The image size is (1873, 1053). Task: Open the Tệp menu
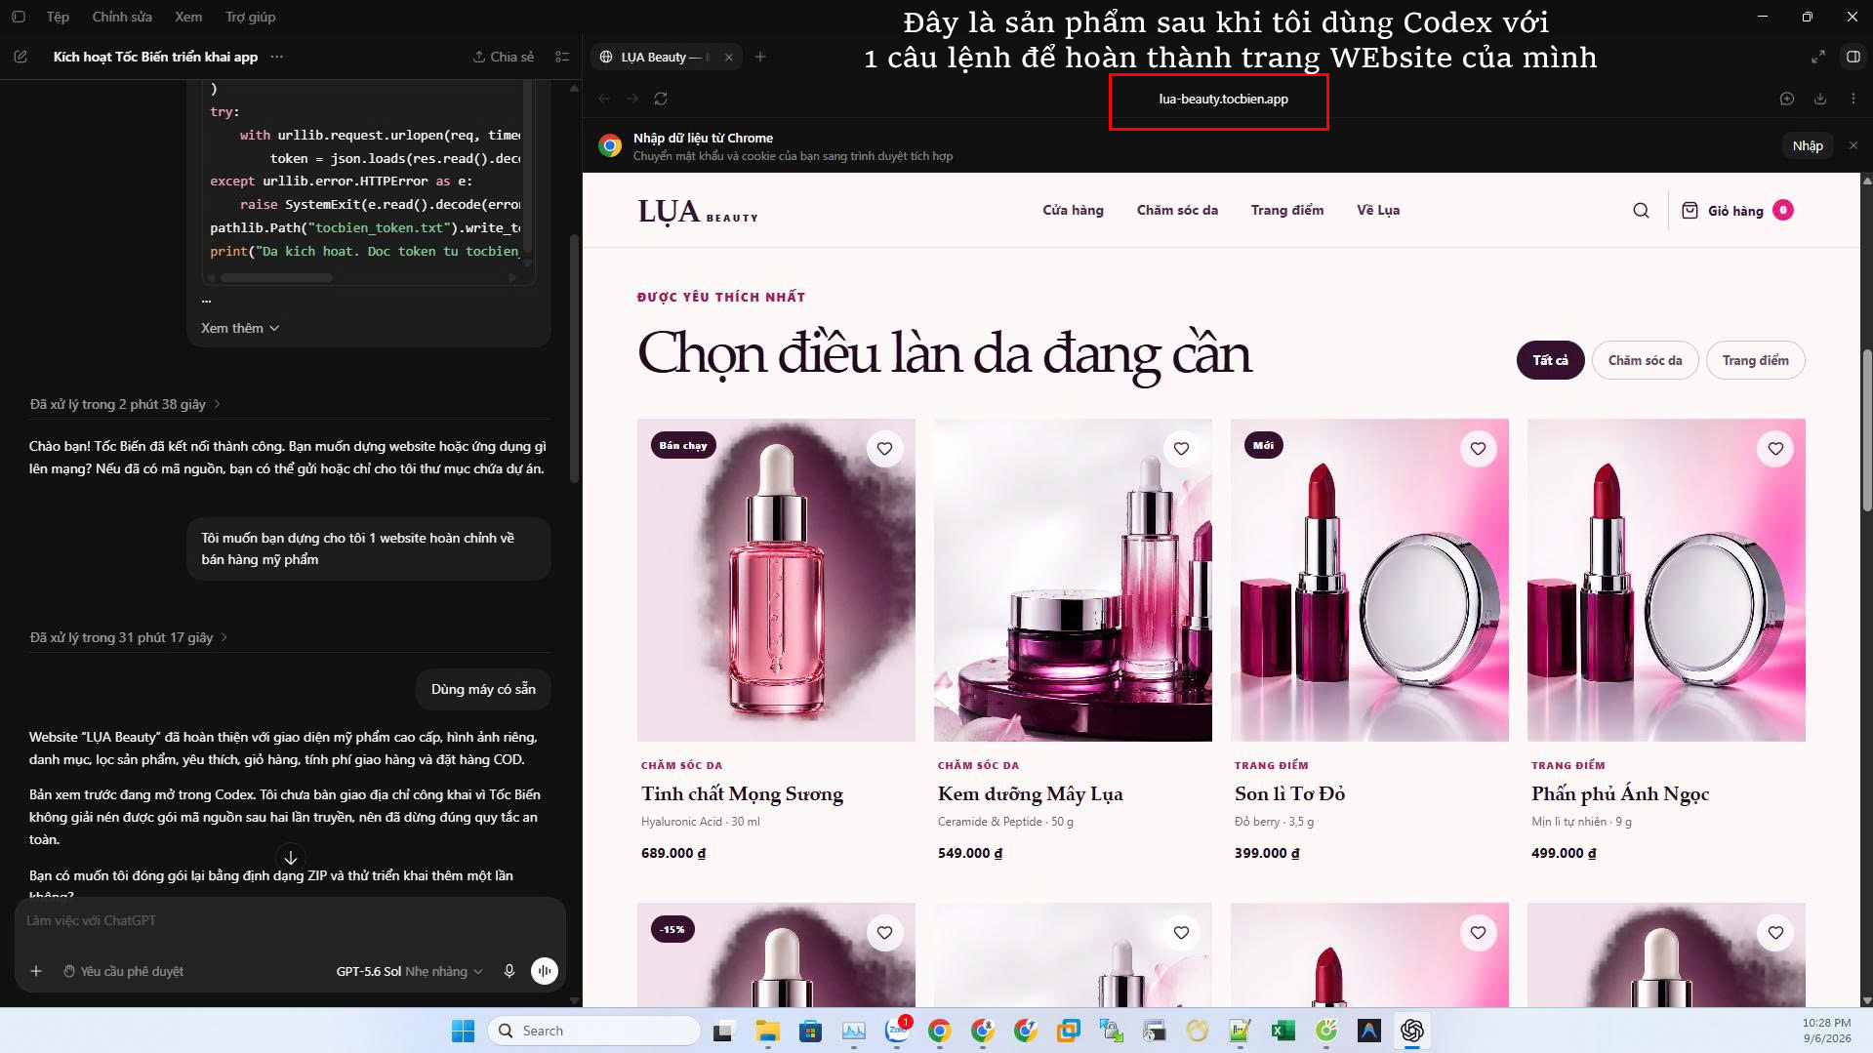pyautogui.click(x=58, y=17)
